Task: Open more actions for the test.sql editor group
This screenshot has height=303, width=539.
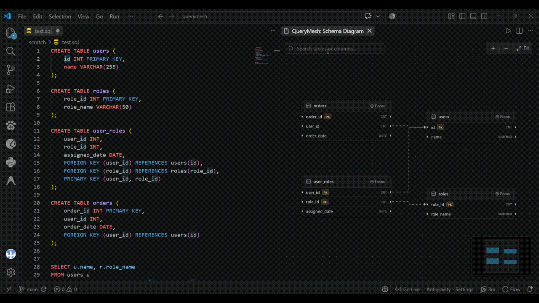Action: [272, 31]
